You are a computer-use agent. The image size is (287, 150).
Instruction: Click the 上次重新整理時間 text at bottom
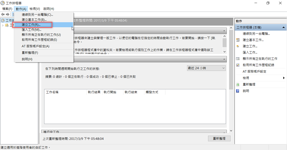coord(73,139)
